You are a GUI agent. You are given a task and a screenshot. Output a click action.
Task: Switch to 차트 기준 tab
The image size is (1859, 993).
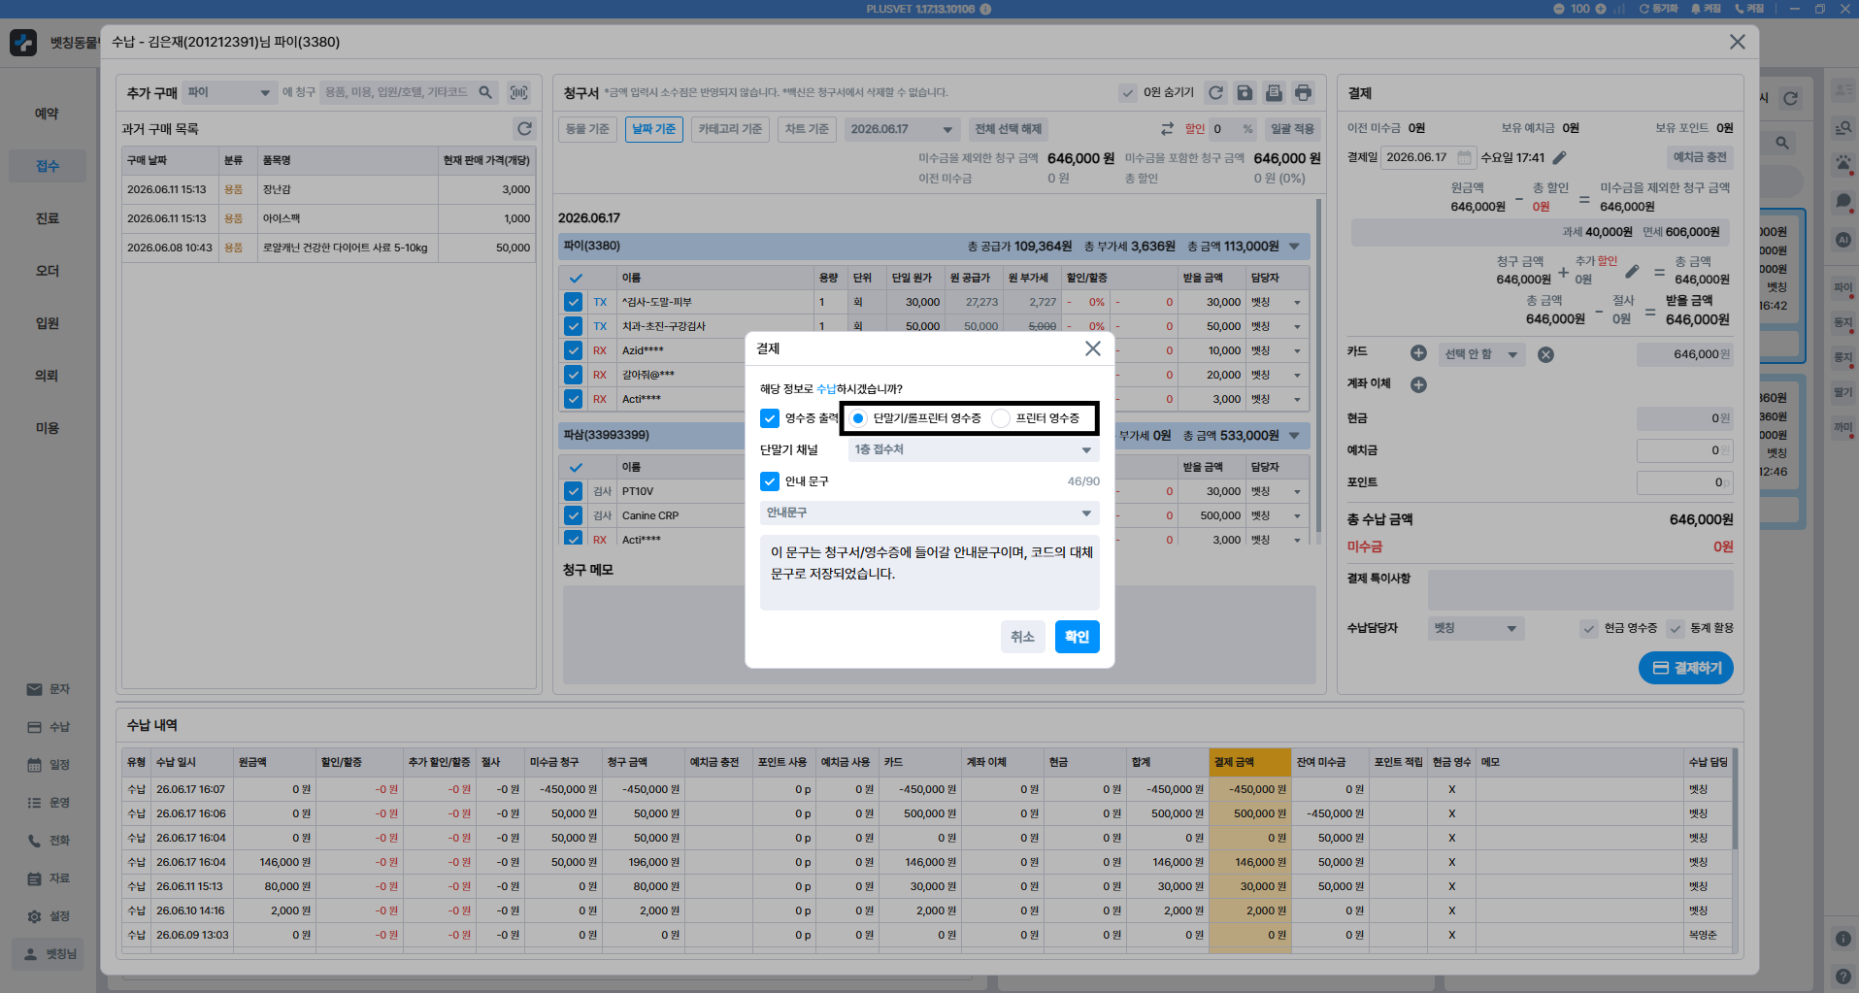tap(808, 129)
